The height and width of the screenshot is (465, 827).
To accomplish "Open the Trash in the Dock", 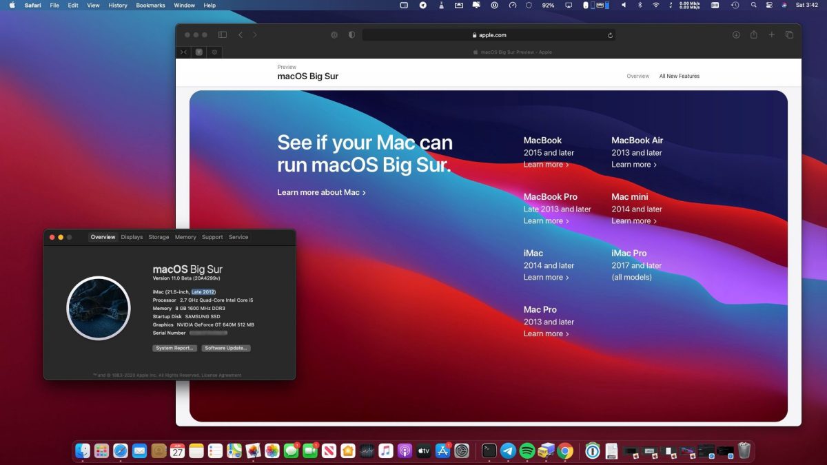I will click(x=744, y=451).
